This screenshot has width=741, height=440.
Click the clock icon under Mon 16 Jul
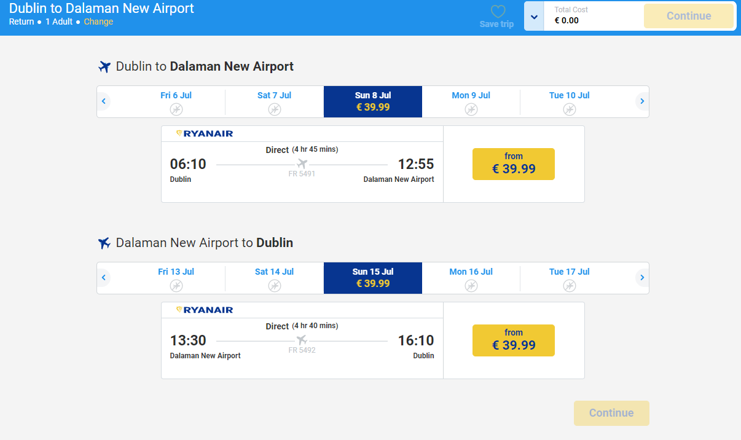click(471, 286)
